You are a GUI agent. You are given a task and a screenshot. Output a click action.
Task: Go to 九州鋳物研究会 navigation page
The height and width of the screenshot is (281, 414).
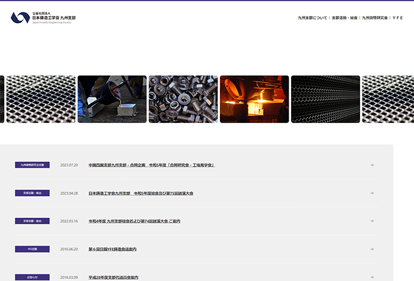[x=375, y=18]
